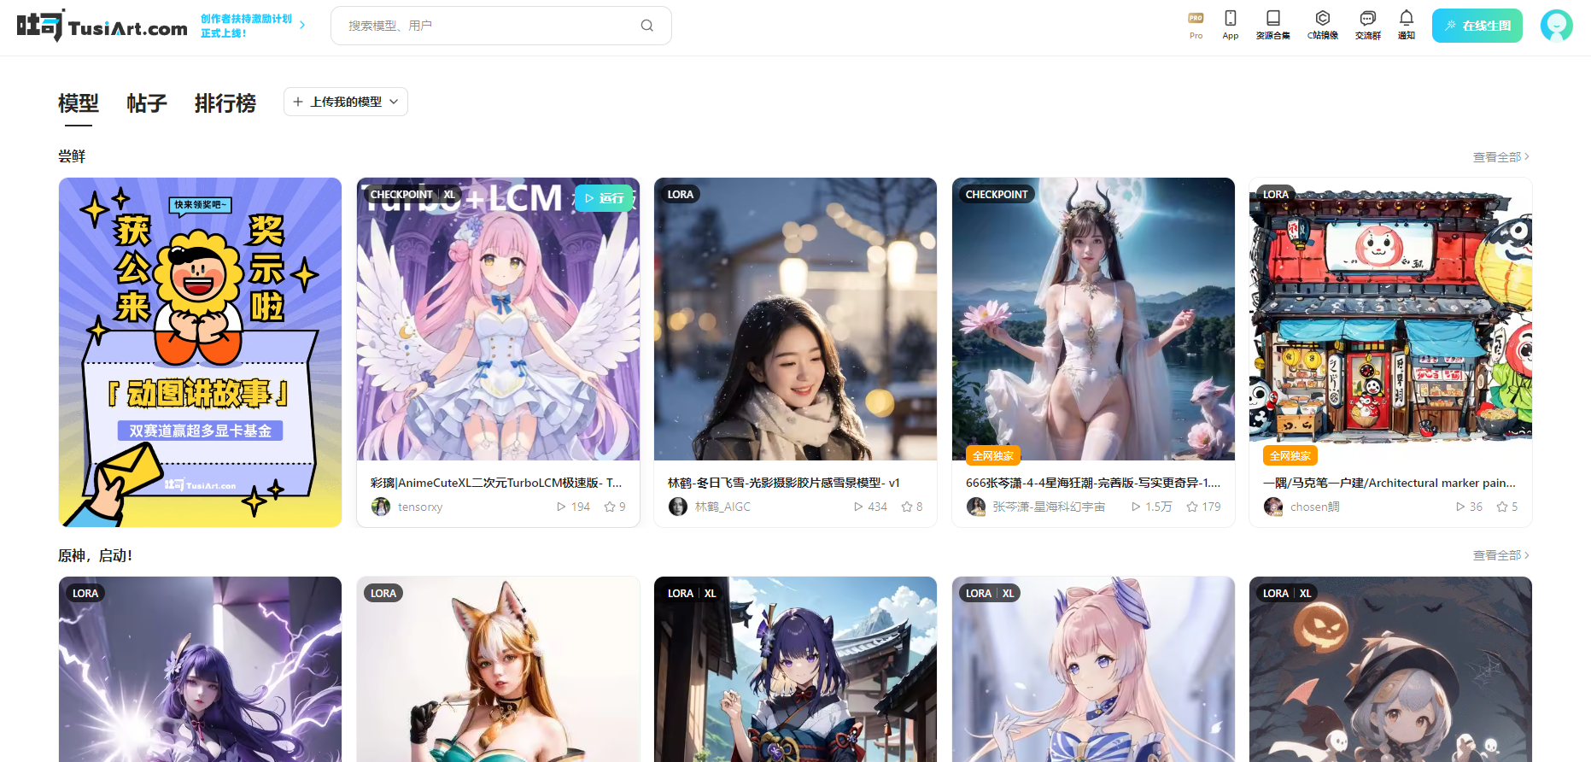
Task: Open the App download icon
Action: tap(1230, 26)
